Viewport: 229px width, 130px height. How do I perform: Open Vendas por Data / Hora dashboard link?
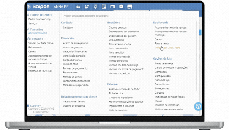(x=168, y=48)
